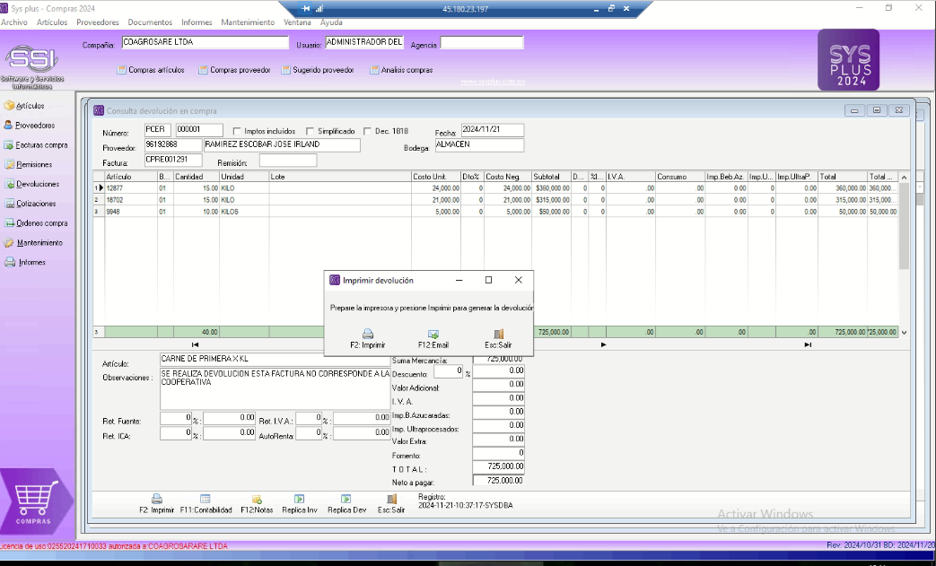936x566 pixels.
Task: Click the Subtotal column header
Action: 551,177
